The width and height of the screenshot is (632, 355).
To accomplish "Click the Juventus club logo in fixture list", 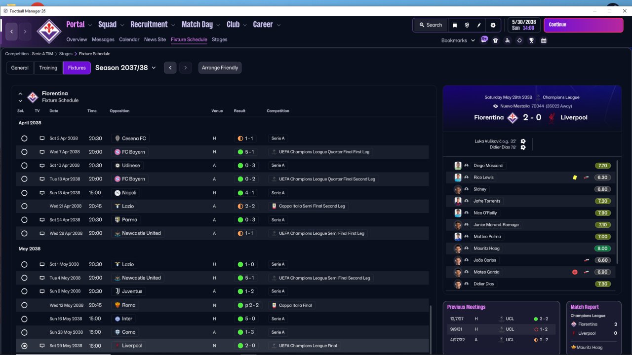I will tap(118, 291).
